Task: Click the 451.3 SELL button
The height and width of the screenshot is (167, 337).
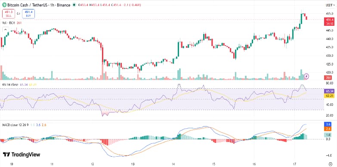Action: (x=8, y=13)
